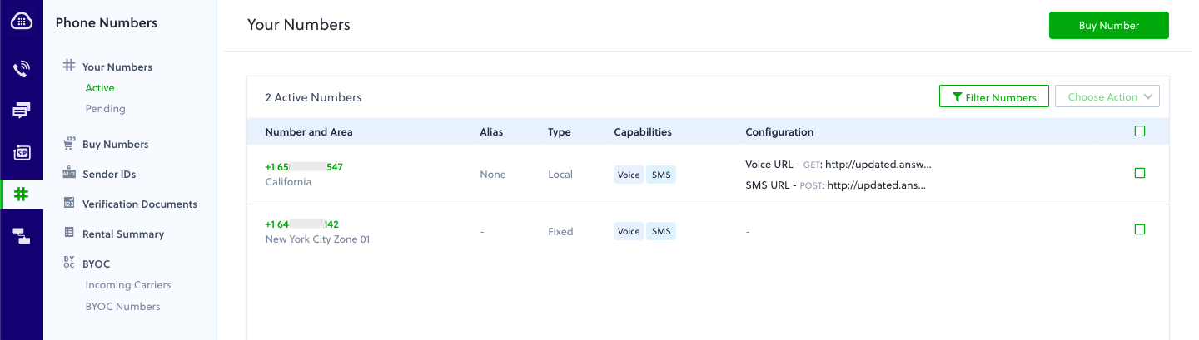1199x340 pixels.
Task: Click the icon beside Sender IDs
Action: click(69, 174)
